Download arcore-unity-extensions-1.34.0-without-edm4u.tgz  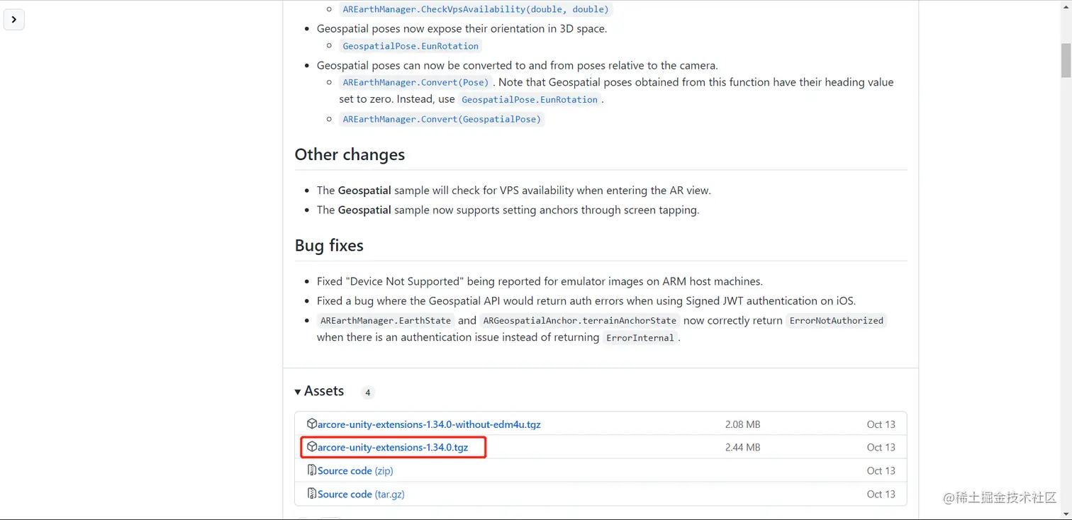click(429, 424)
